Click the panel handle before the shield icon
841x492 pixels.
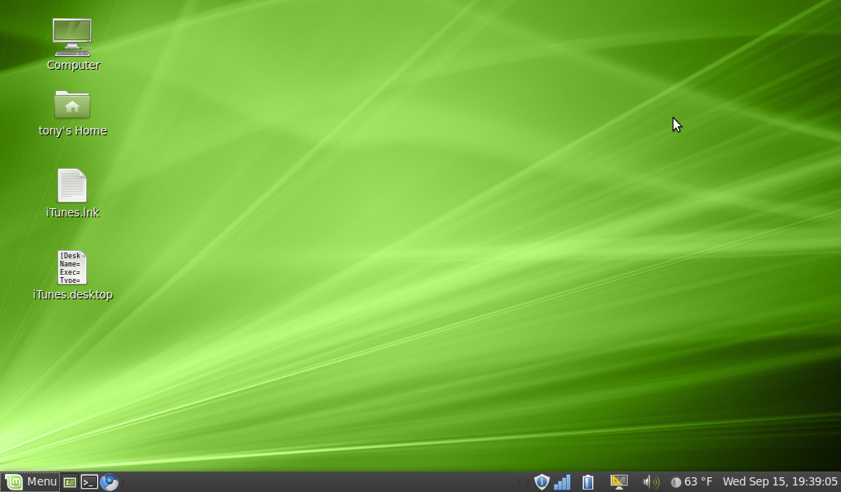pyautogui.click(x=522, y=482)
